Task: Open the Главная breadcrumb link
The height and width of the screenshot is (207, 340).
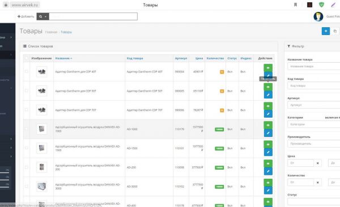Action: (x=51, y=32)
